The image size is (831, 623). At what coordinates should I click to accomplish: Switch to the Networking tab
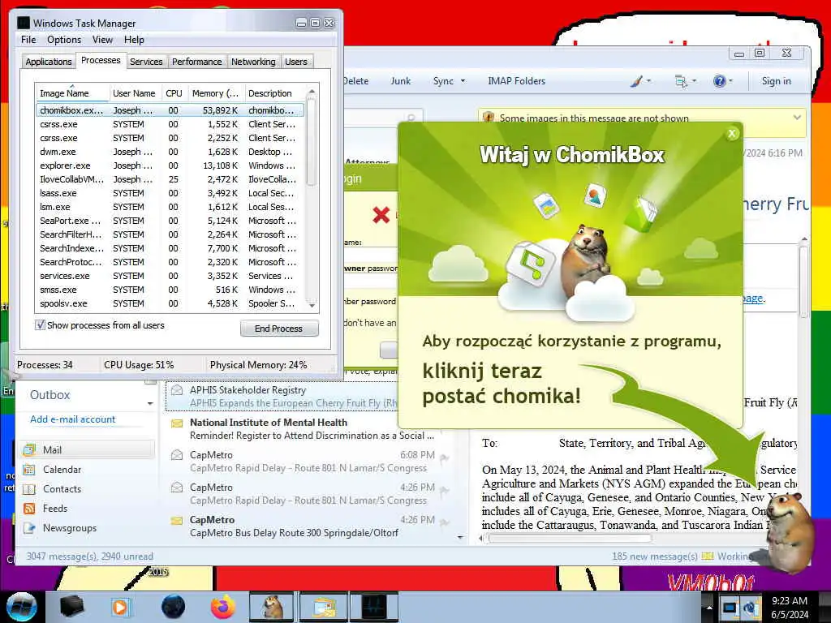click(x=253, y=62)
